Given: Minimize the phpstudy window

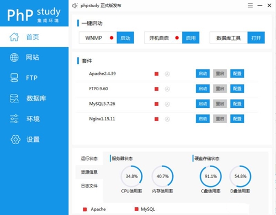Looking at the screenshot, I should click(260, 5).
